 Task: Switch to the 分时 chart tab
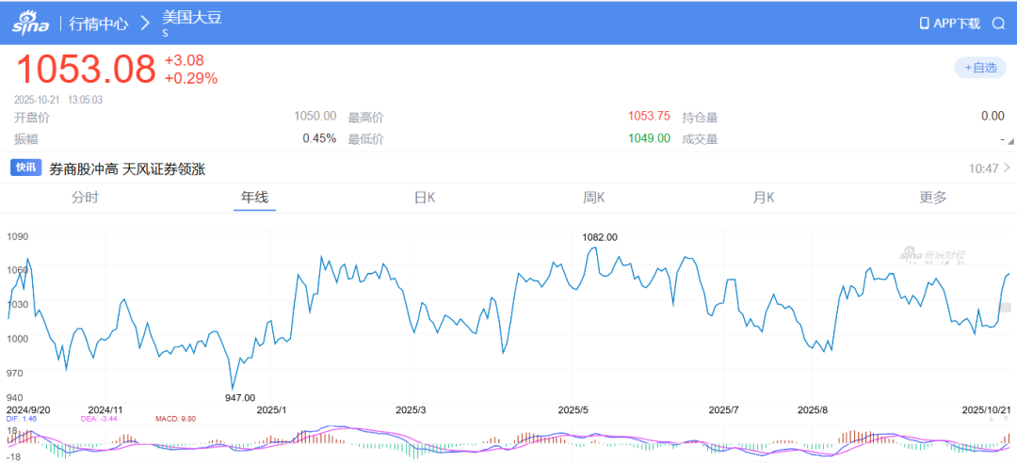click(85, 198)
